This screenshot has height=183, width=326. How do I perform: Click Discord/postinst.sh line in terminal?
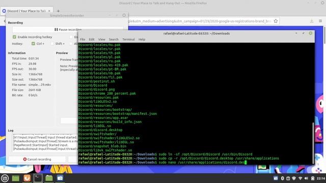(96, 81)
